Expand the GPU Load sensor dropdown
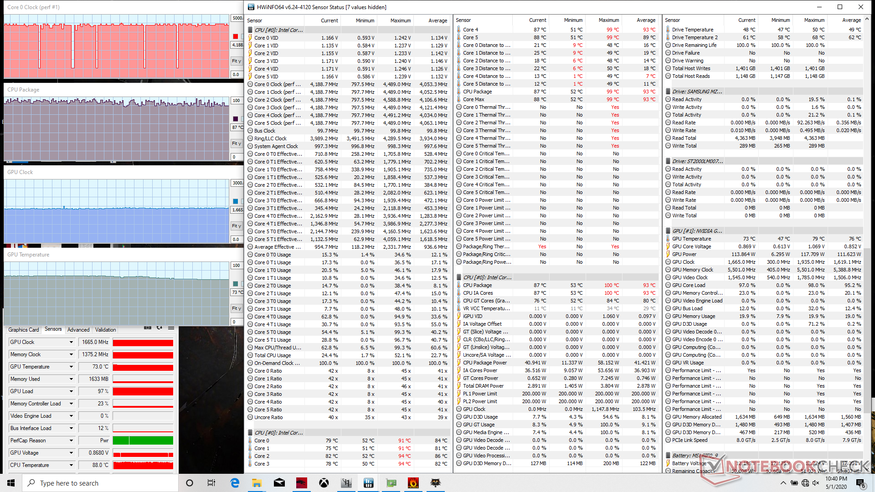 pos(71,391)
